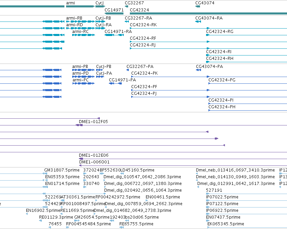
Task: Click the CG42324-RG transcript label
Action: (220, 32)
